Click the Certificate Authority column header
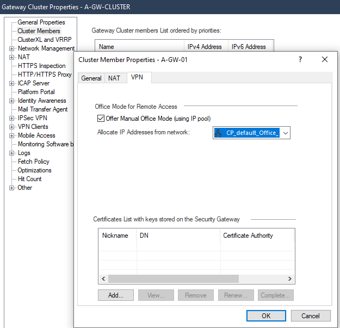 point(248,236)
